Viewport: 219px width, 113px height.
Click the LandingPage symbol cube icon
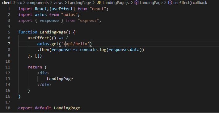[137, 2]
